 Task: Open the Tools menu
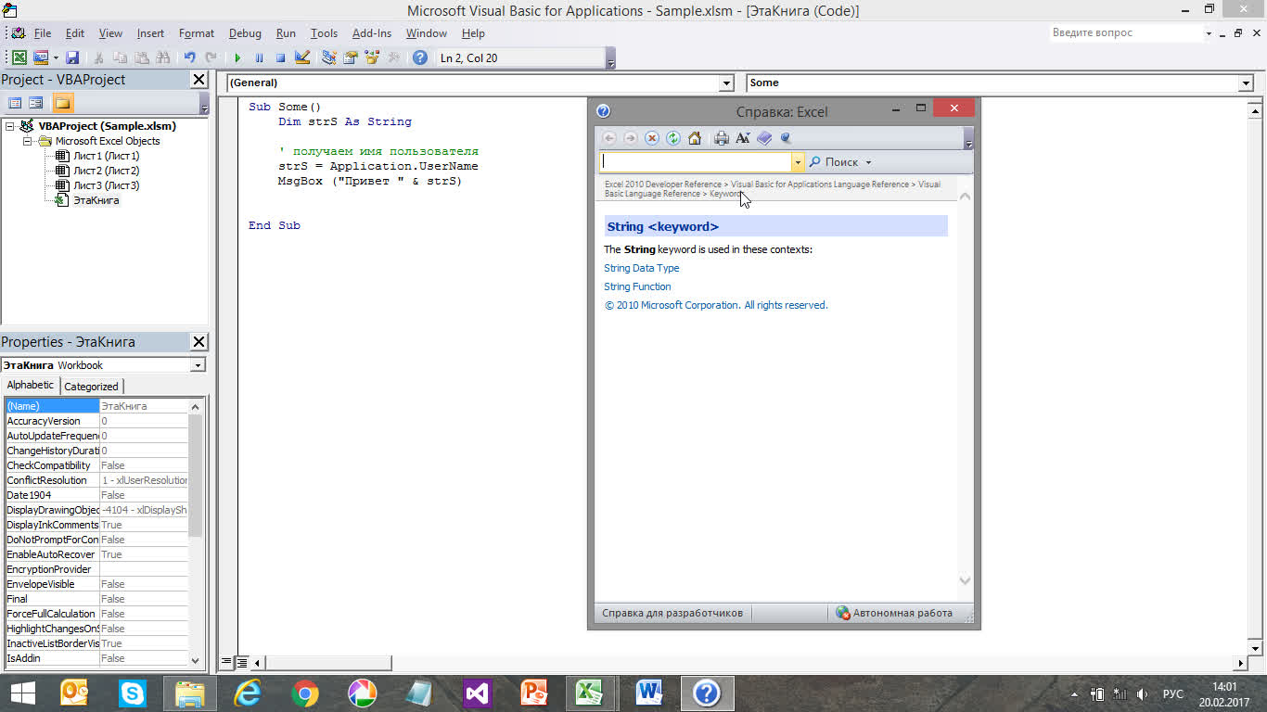pyautogui.click(x=324, y=33)
